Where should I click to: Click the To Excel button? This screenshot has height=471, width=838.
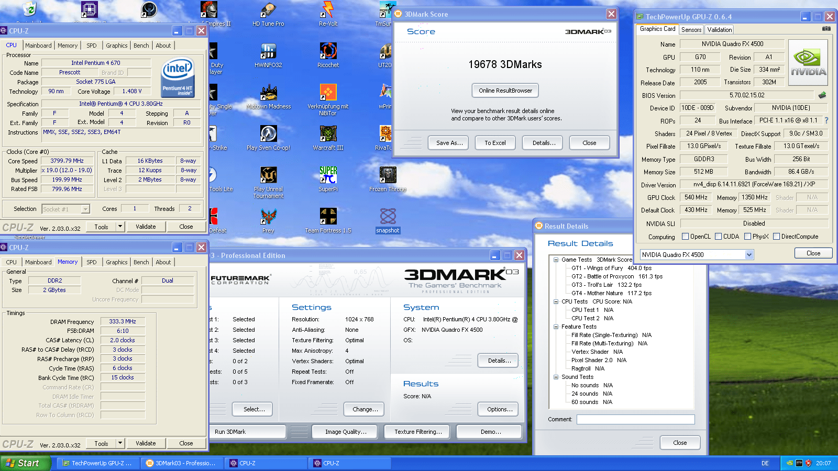495,143
